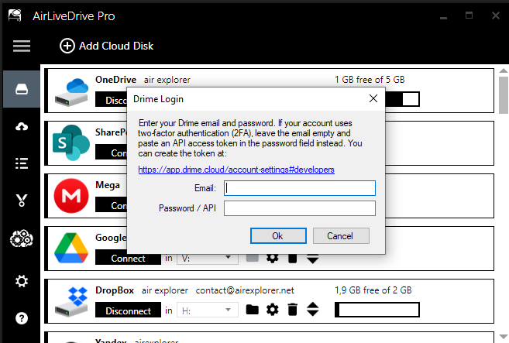509x343 pixels.
Task: Focus the Email input field
Action: [300, 188]
